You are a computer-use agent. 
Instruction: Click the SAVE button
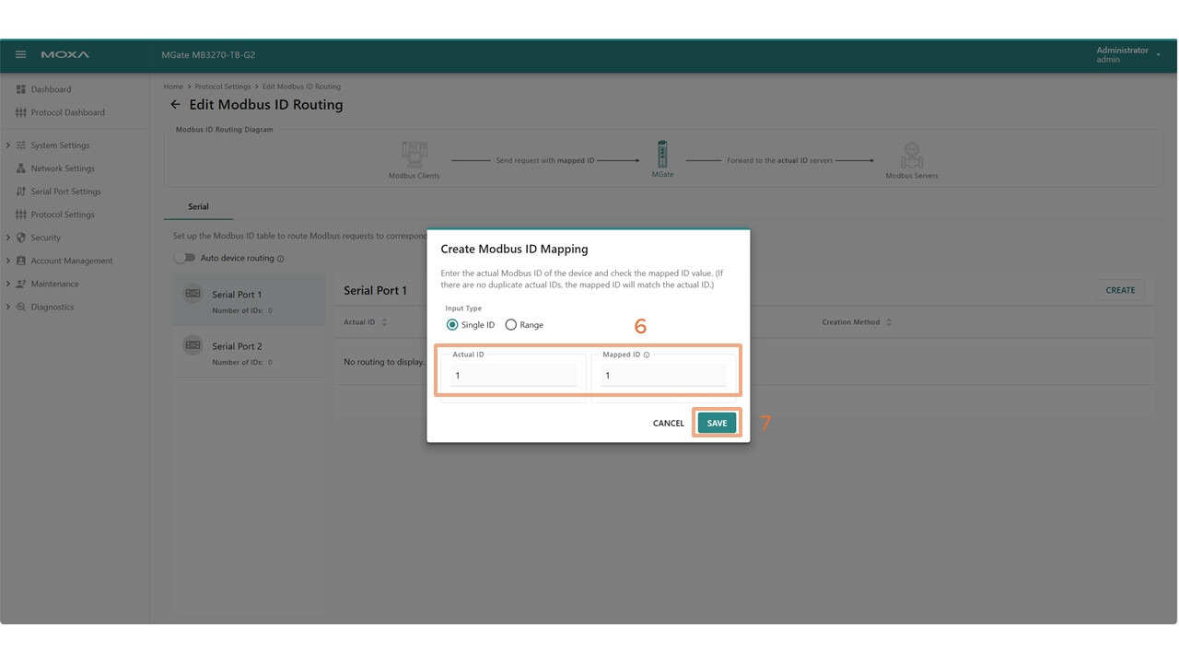click(x=717, y=424)
